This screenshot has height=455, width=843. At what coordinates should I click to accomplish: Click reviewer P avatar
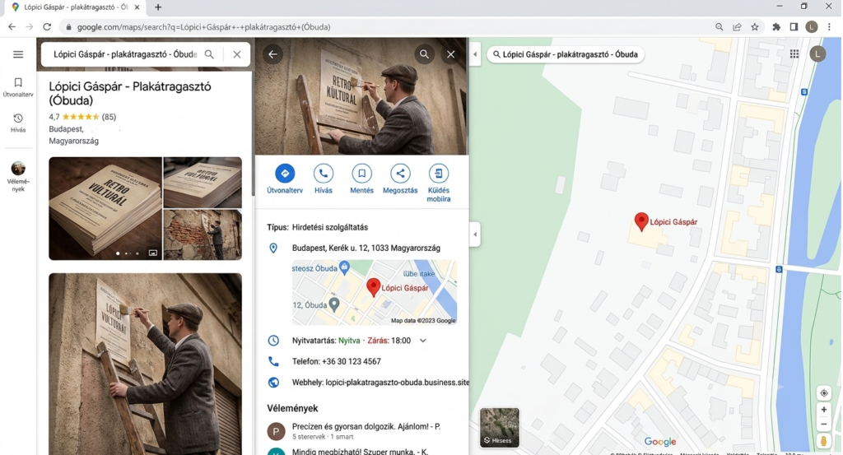point(276,431)
